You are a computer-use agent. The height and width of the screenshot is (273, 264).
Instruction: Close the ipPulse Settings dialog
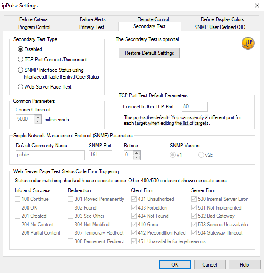(257, 6)
